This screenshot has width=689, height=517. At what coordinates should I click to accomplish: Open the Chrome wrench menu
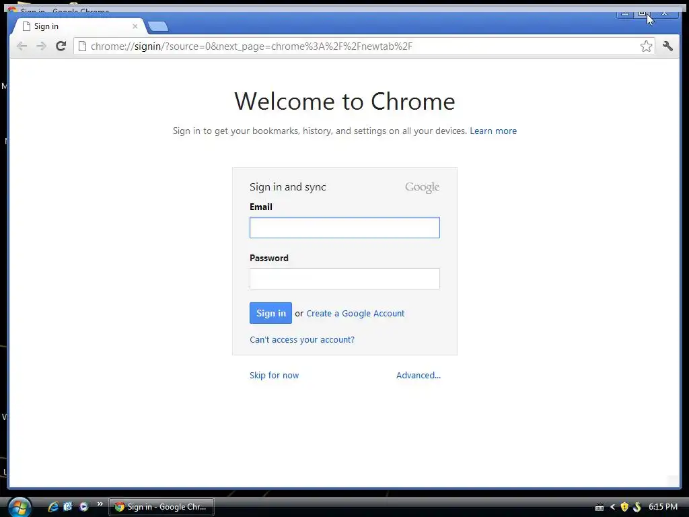pyautogui.click(x=667, y=46)
